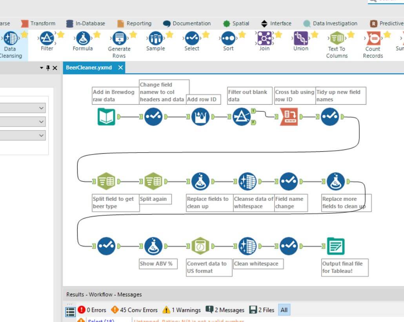The image size is (404, 322).
Task: Select the Text To Columns palette tool
Action: tap(337, 44)
